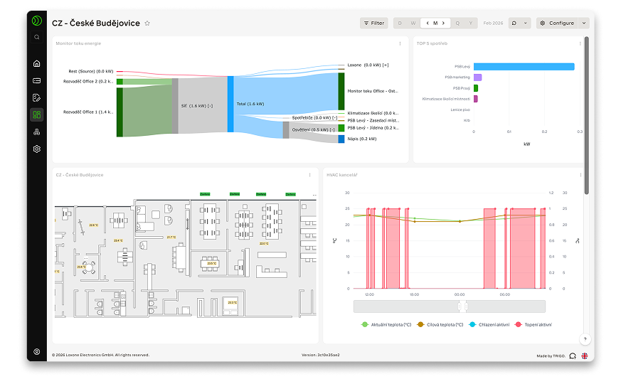Open settings gear in left sidebar

pyautogui.click(x=36, y=149)
